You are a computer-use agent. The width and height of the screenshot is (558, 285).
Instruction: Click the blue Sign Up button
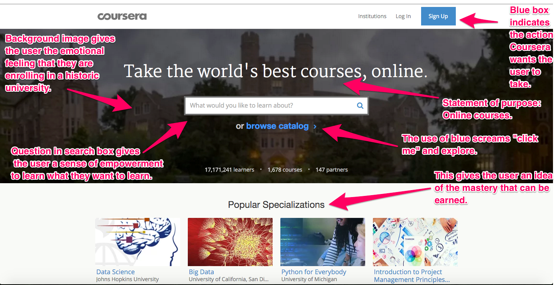point(438,16)
